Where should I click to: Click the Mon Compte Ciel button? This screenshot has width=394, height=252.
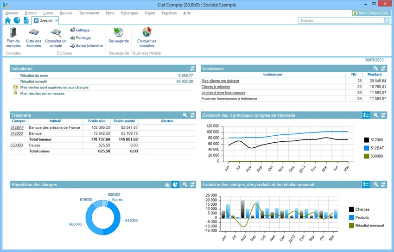371,13
